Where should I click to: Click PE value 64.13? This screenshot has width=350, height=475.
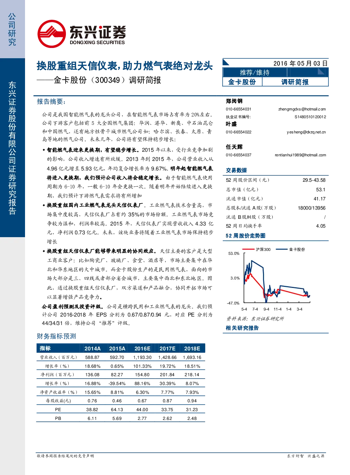click(117, 409)
